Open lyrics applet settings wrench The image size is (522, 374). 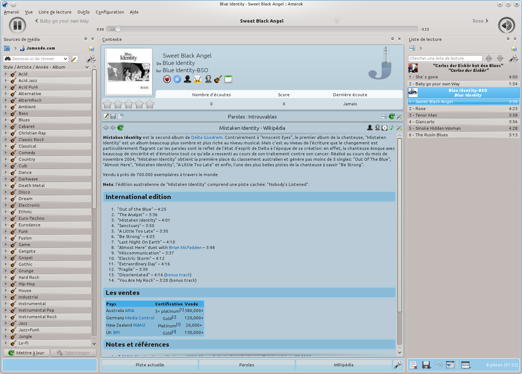pos(399,116)
